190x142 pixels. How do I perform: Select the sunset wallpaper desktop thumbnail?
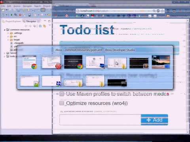[161, 62]
